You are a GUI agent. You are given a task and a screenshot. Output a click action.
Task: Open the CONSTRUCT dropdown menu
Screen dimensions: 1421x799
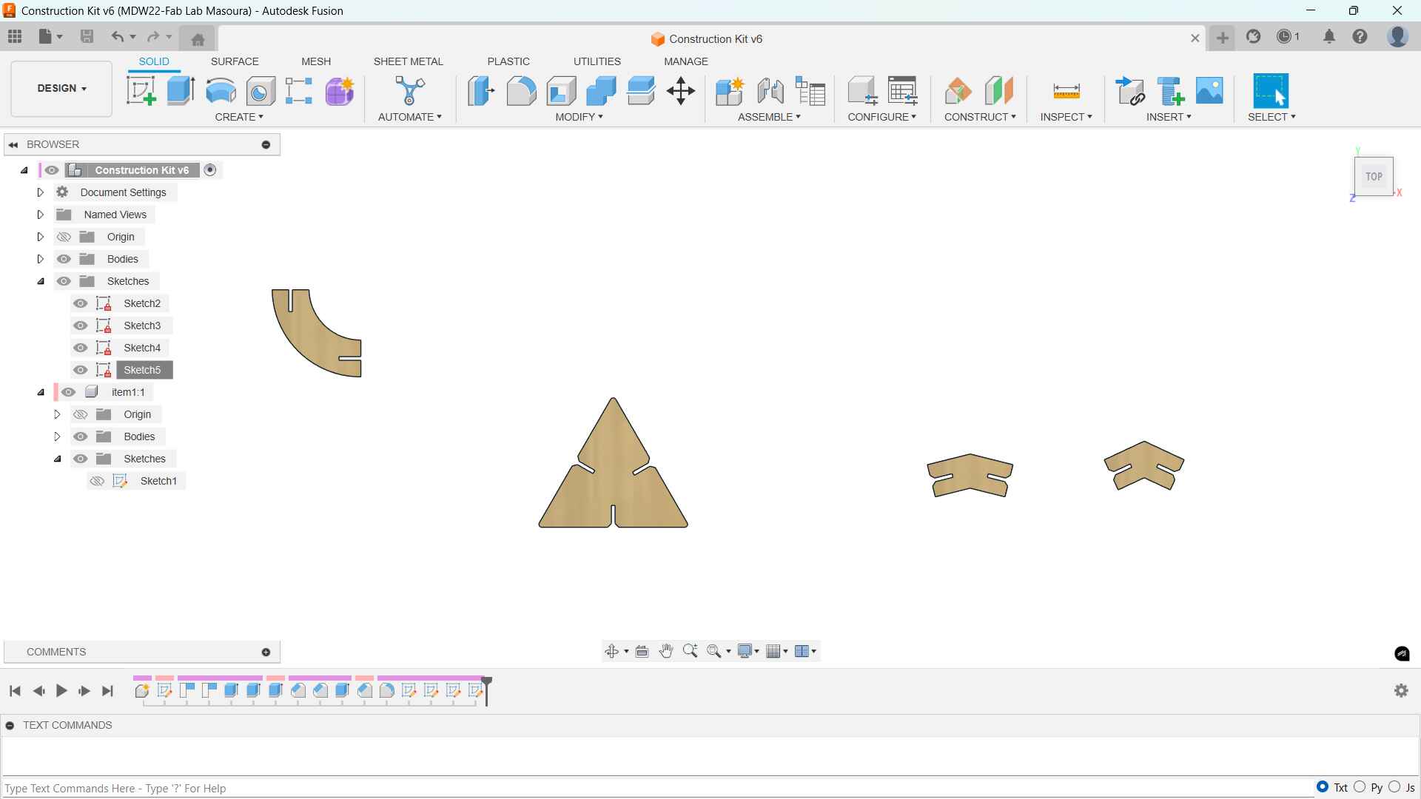click(980, 117)
